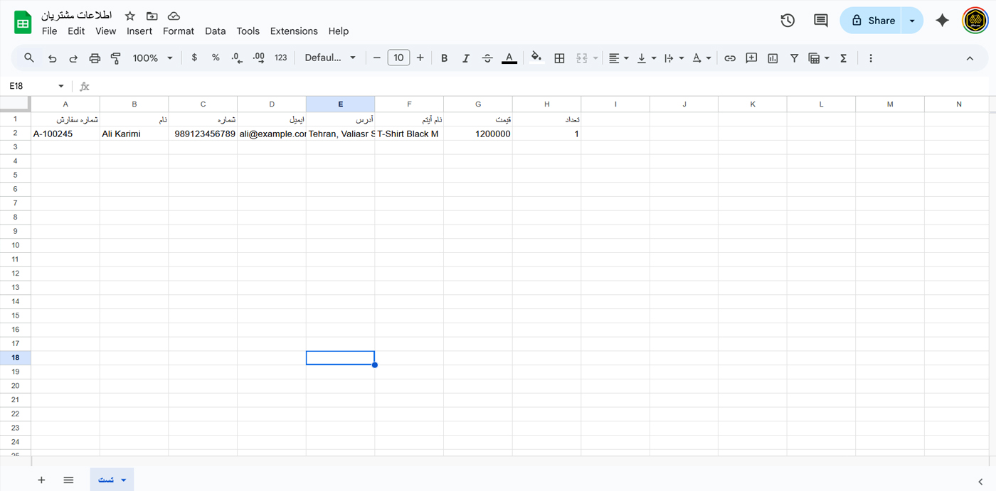The width and height of the screenshot is (996, 491).
Task: Toggle strikethrough formatting
Action: [x=487, y=58]
